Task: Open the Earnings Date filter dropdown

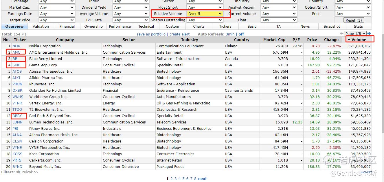Action: [x=57, y=14]
